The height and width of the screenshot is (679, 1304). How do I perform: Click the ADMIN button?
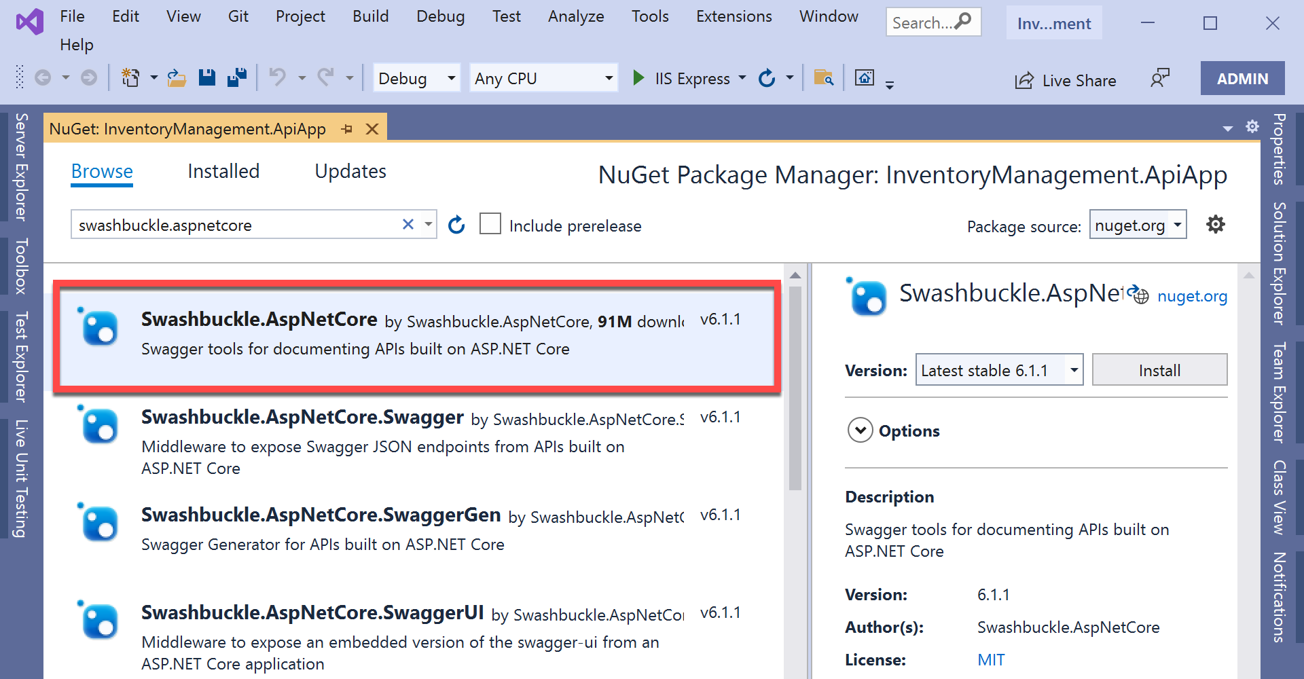click(1242, 78)
